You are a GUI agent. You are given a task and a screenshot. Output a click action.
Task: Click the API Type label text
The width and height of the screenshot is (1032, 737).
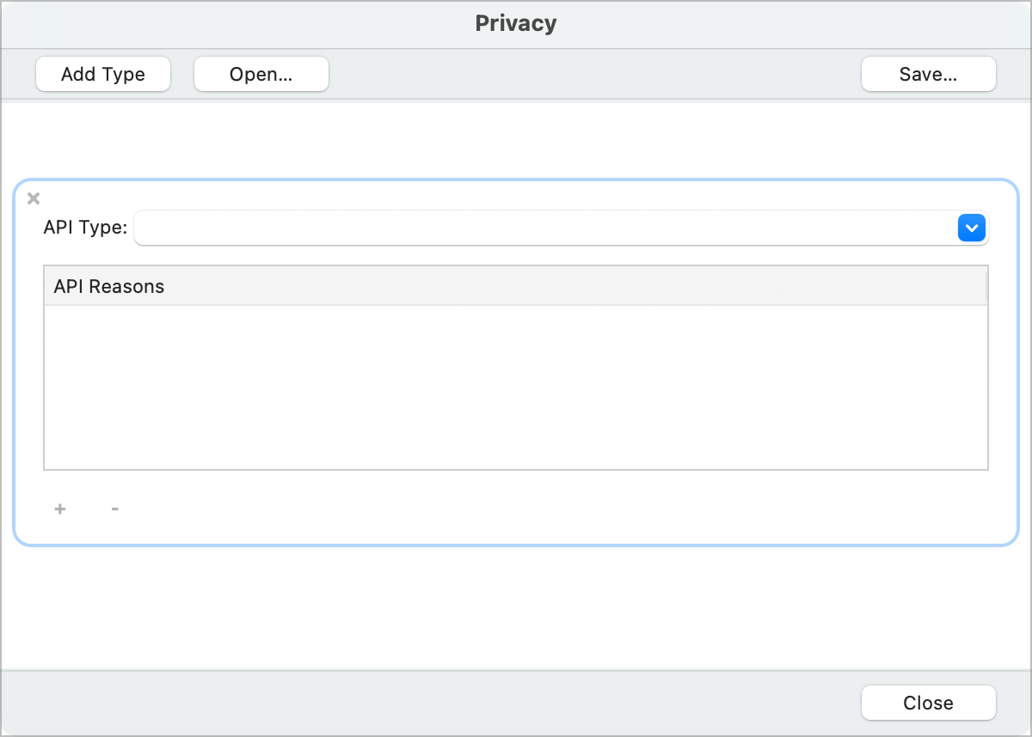tap(85, 228)
